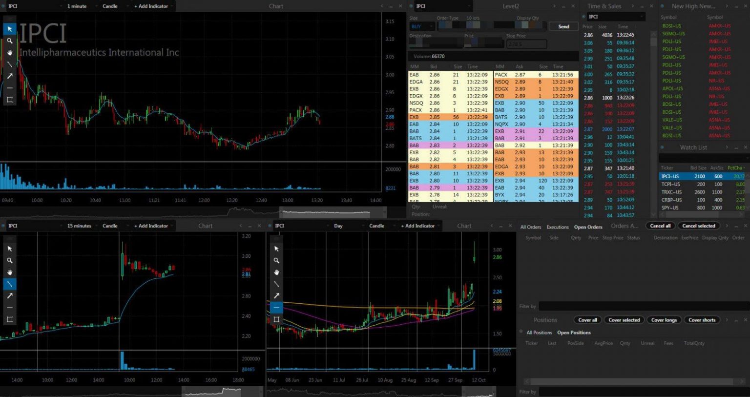
Task: Select TRXC-US row in Watch List
Action: click(703, 192)
